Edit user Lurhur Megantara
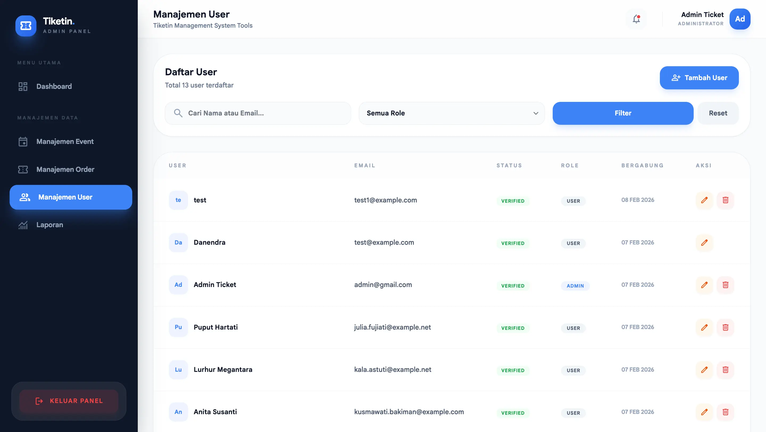Screen dimensions: 766x432 click(704, 369)
